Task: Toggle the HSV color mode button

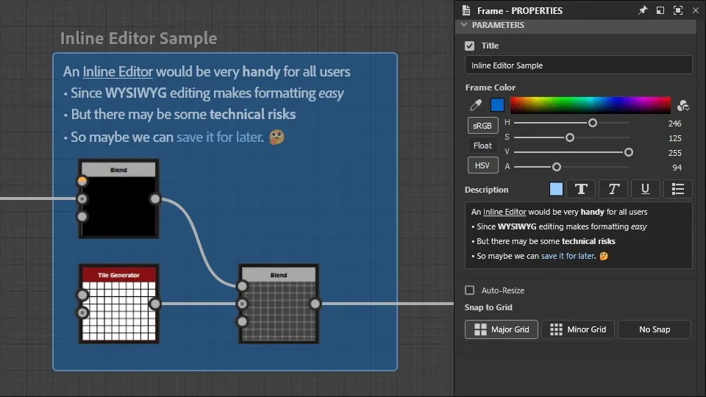Action: point(482,165)
